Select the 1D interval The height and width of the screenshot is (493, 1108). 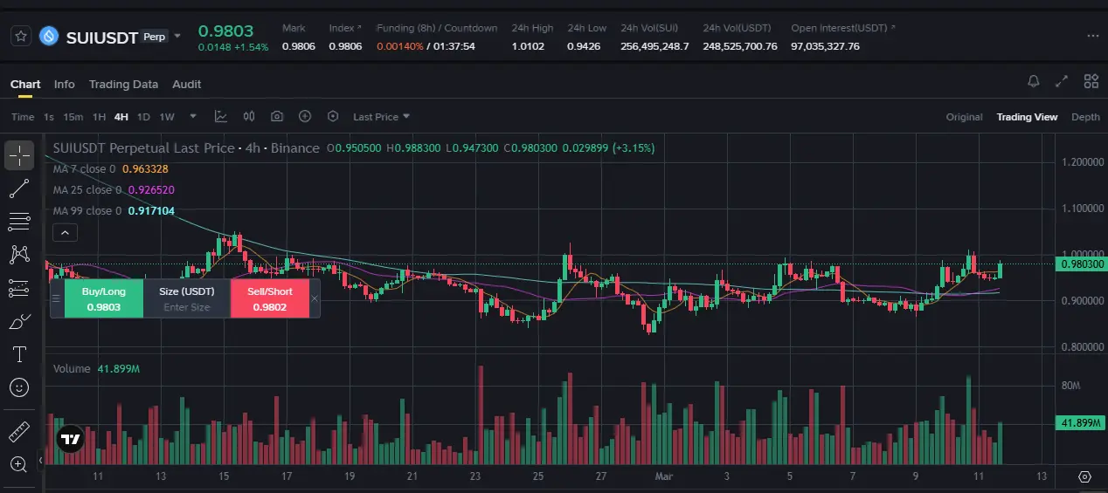coord(143,117)
